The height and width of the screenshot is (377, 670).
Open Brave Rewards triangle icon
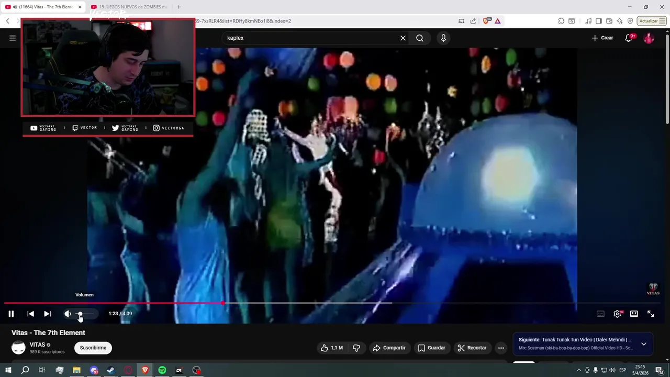point(497,21)
